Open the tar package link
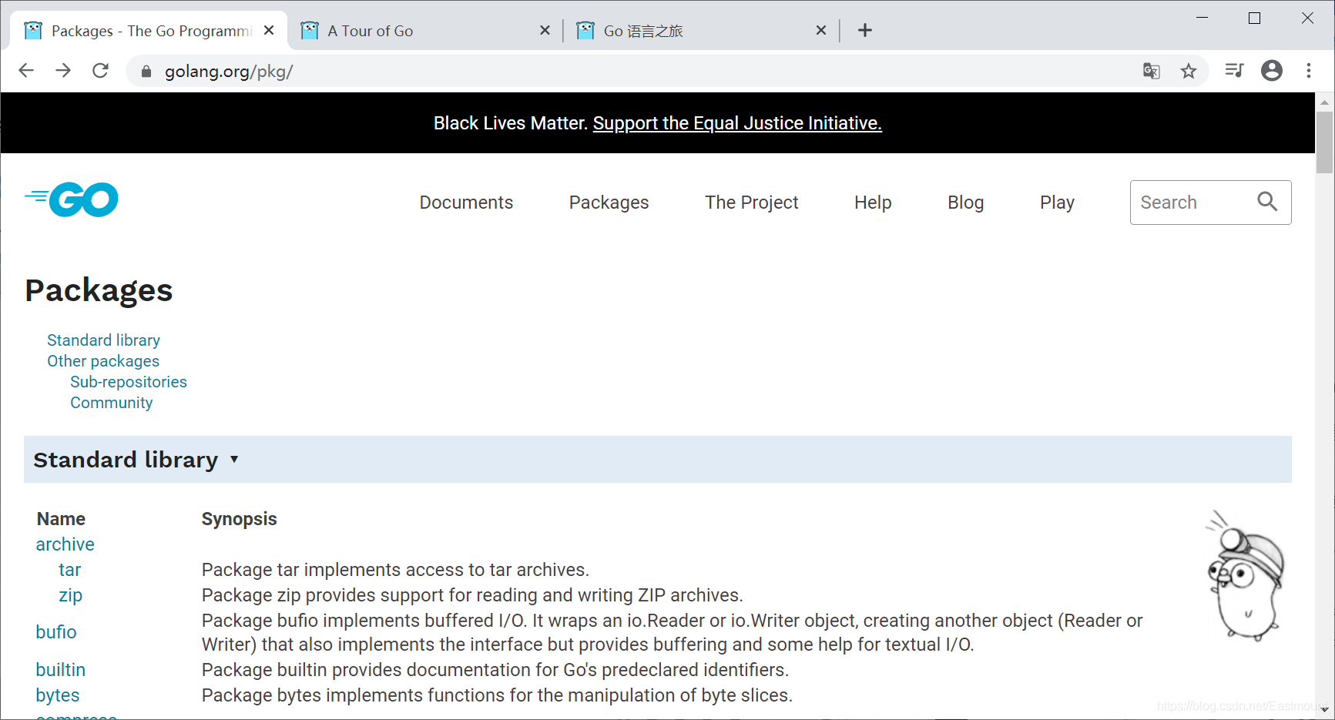1335x720 pixels. [x=69, y=570]
